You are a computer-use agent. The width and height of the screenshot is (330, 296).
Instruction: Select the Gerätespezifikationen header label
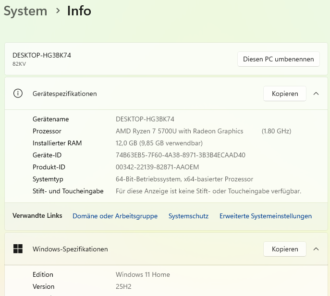(x=65, y=94)
